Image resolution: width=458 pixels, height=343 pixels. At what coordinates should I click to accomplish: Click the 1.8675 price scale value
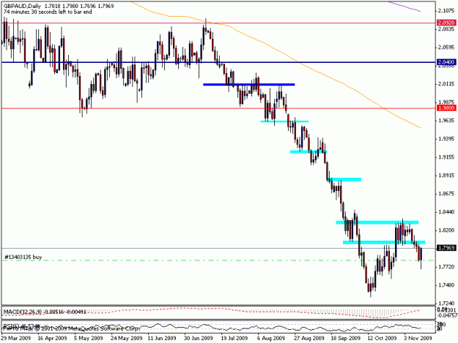[446, 194]
